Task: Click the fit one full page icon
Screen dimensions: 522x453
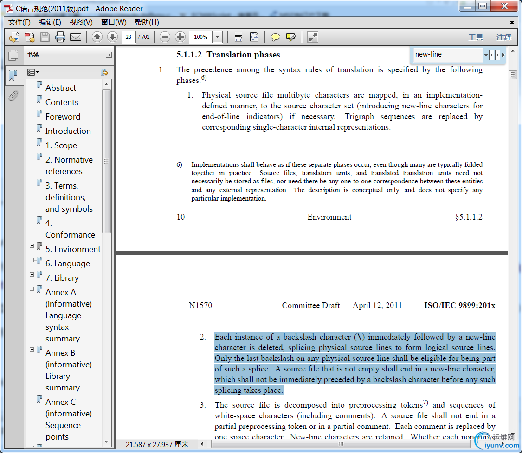Action: [254, 37]
